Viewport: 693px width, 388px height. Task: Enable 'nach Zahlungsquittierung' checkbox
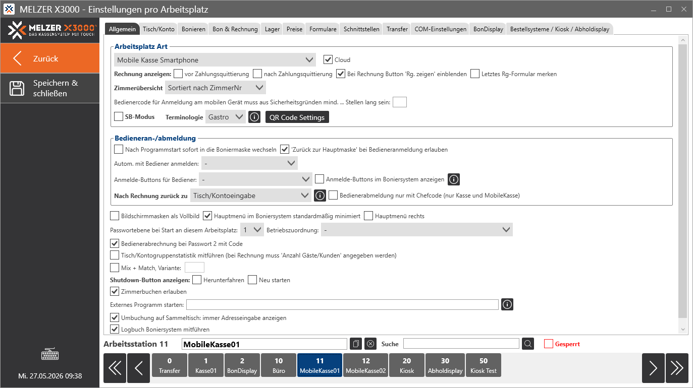[x=257, y=74]
